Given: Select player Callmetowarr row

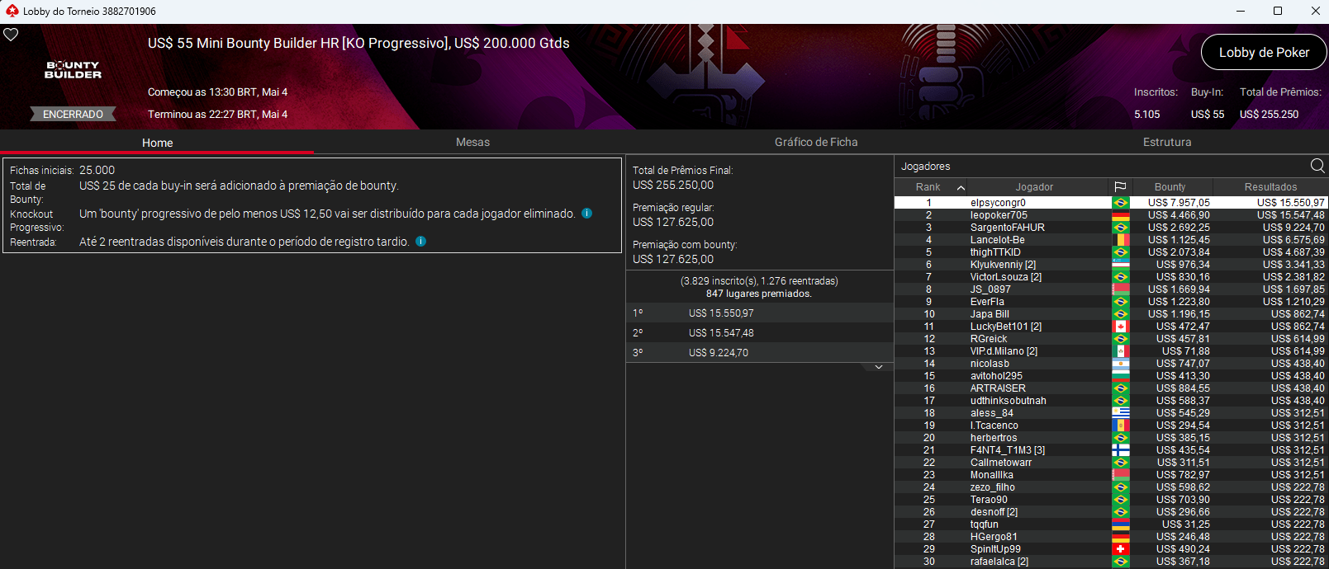Looking at the screenshot, I should [1111, 463].
